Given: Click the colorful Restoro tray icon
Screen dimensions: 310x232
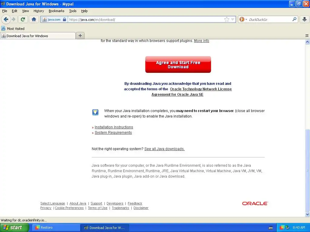Looking at the screenshot, I should [x=282, y=228].
